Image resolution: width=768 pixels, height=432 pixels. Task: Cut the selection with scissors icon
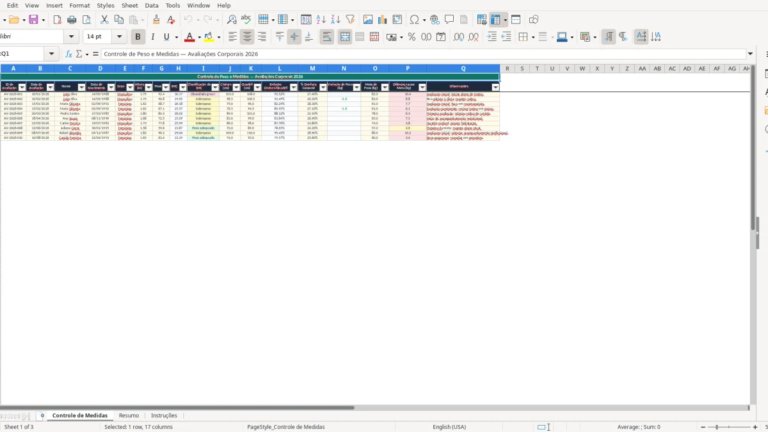coord(104,20)
